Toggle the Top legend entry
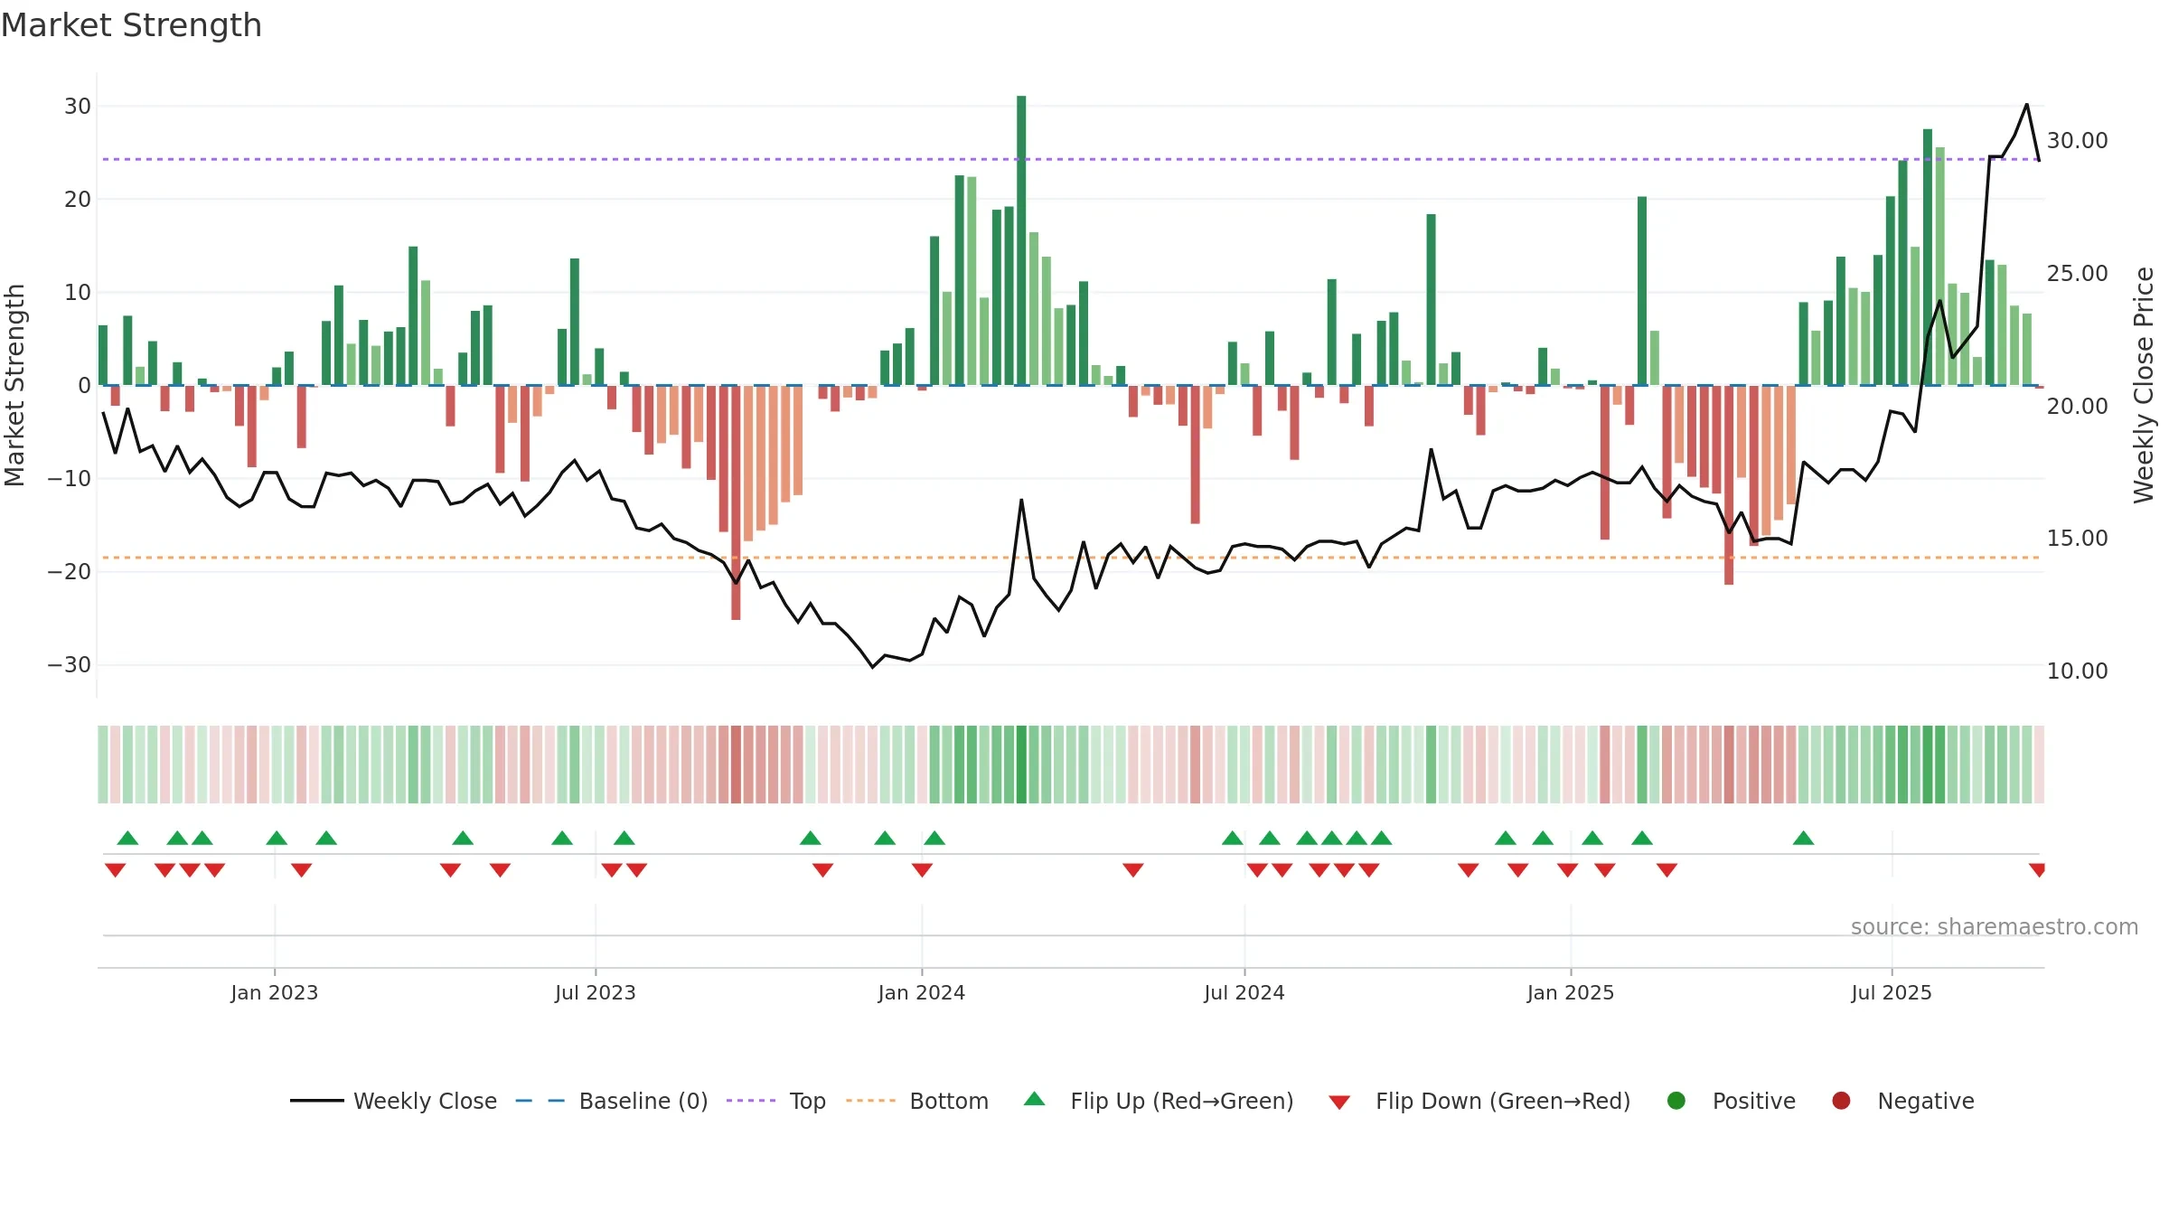 [x=776, y=1101]
